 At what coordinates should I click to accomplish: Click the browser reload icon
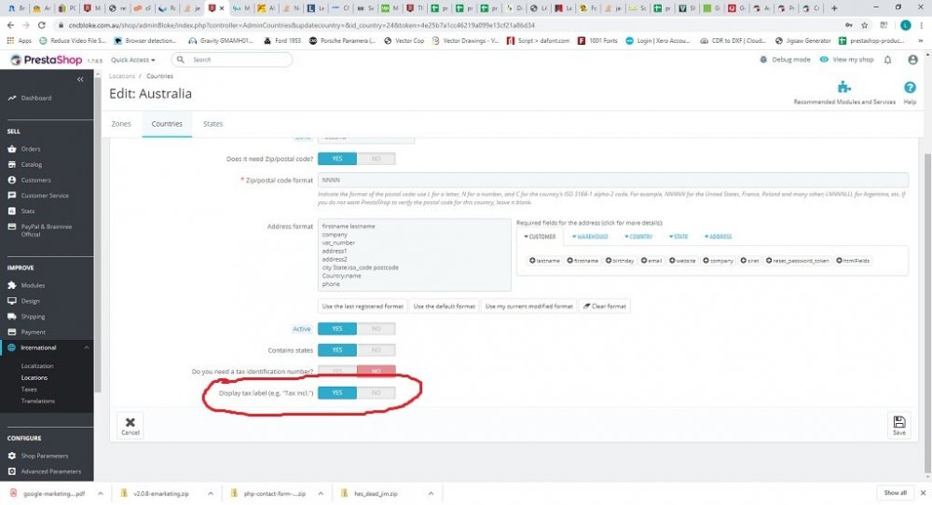tap(42, 25)
